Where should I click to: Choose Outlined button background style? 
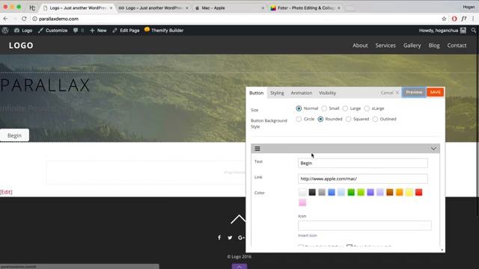[375, 119]
